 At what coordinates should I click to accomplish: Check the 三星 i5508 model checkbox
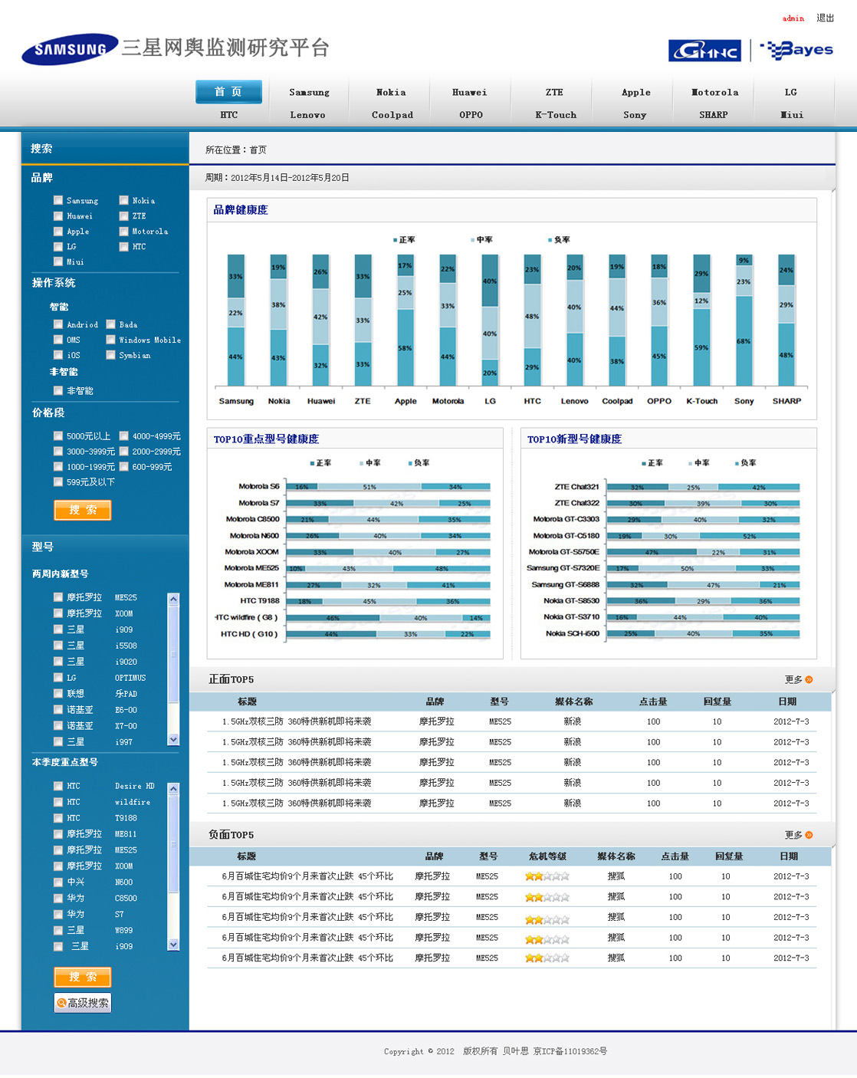pyautogui.click(x=58, y=646)
